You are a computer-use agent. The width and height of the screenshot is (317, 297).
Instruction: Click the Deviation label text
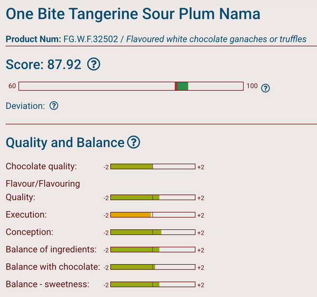coord(25,106)
